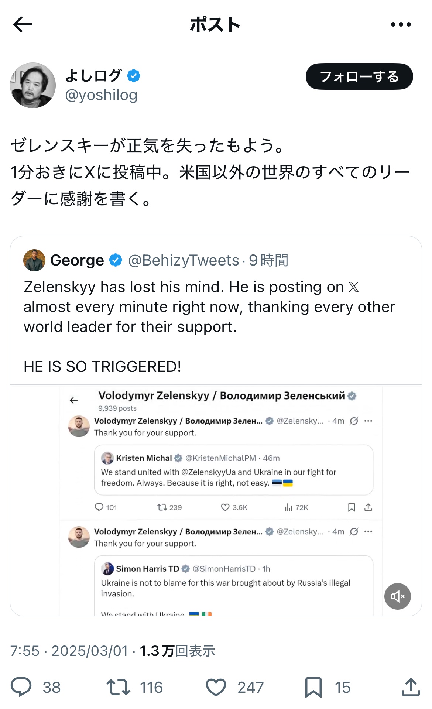The width and height of the screenshot is (432, 709).
Task: Tap the back arrow at top
Action: pos(23,25)
